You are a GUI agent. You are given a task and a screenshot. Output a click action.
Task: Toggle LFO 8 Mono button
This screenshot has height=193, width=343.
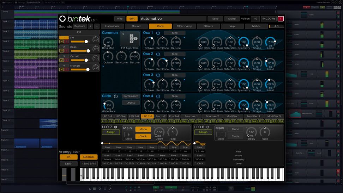(x=235, y=129)
